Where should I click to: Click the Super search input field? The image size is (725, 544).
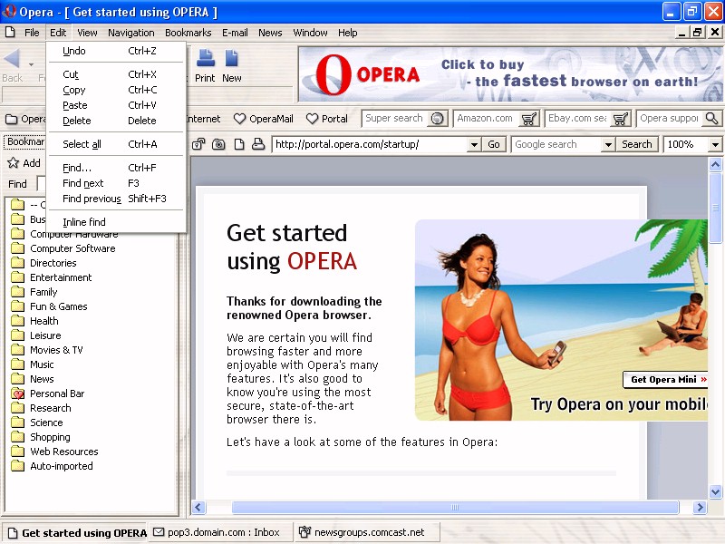395,119
